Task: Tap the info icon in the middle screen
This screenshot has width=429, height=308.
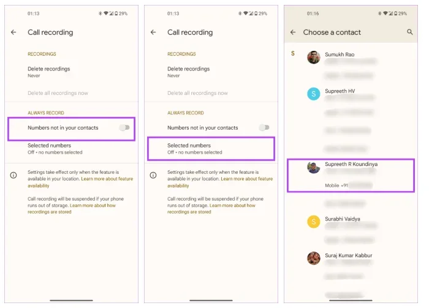Action: [153, 176]
